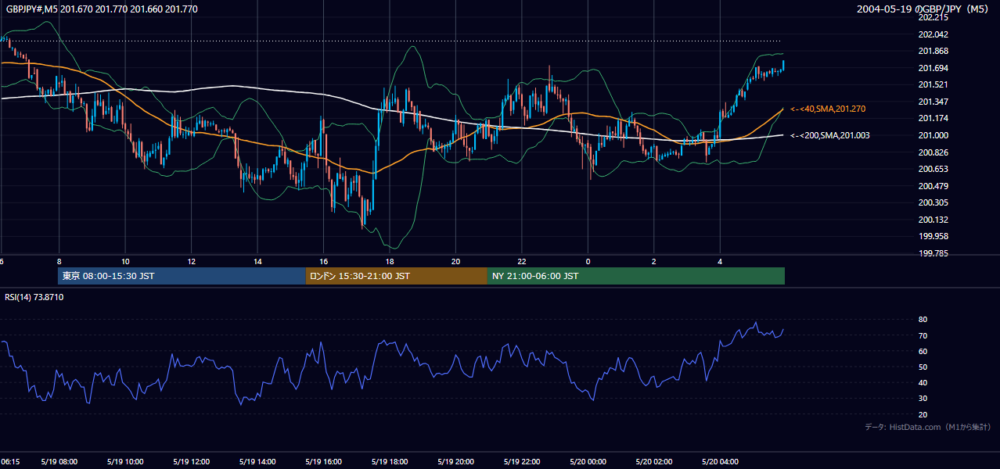Click hour tick 4 under price chart
The width and height of the screenshot is (1000, 469).
tap(720, 261)
